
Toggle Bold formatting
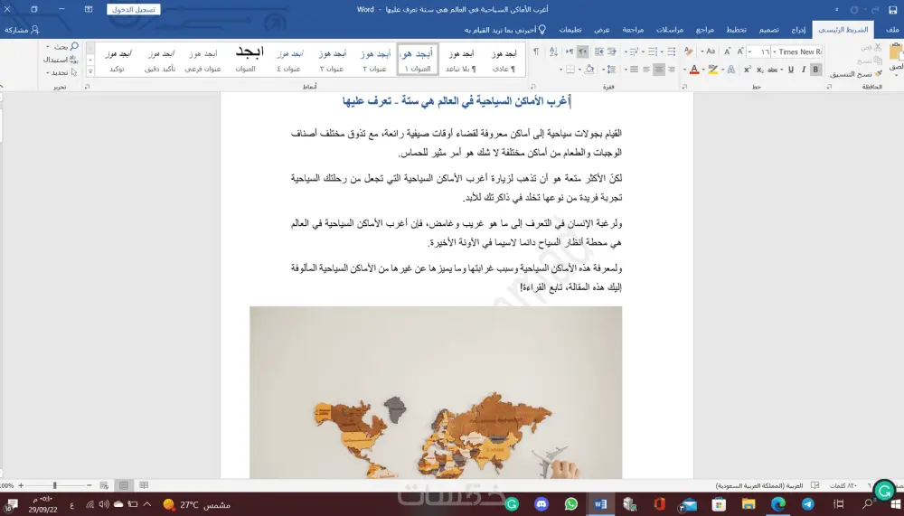(x=815, y=70)
